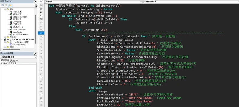Expand the 类模块 folder node
The image size is (239, 107).
5,37
